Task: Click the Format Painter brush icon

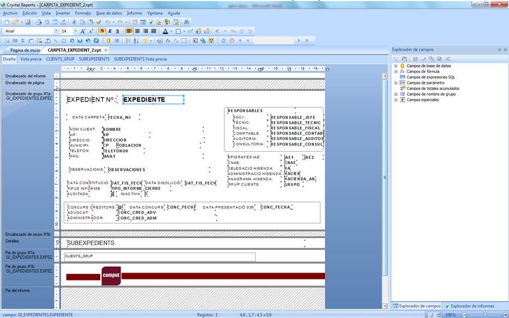Action: click(x=98, y=22)
